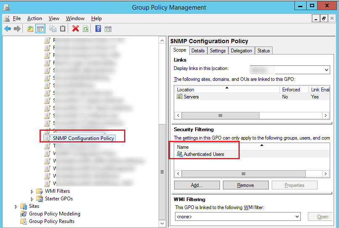Viewport: 339px width, 228px height.
Task: Open the Action menu
Action: pyautogui.click(x=34, y=18)
